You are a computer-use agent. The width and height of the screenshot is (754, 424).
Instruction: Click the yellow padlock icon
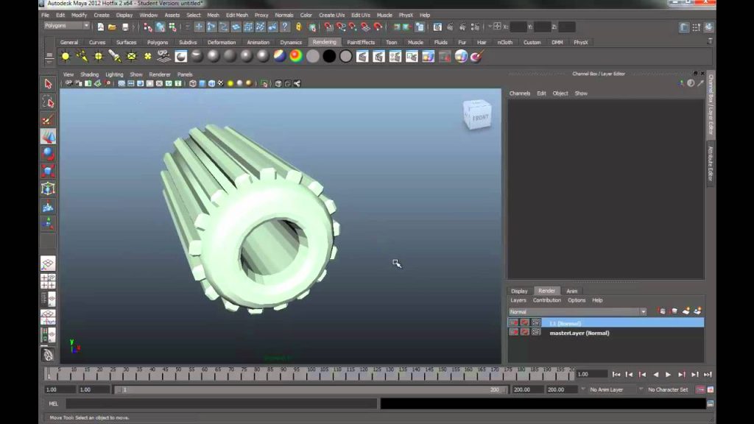299,27
